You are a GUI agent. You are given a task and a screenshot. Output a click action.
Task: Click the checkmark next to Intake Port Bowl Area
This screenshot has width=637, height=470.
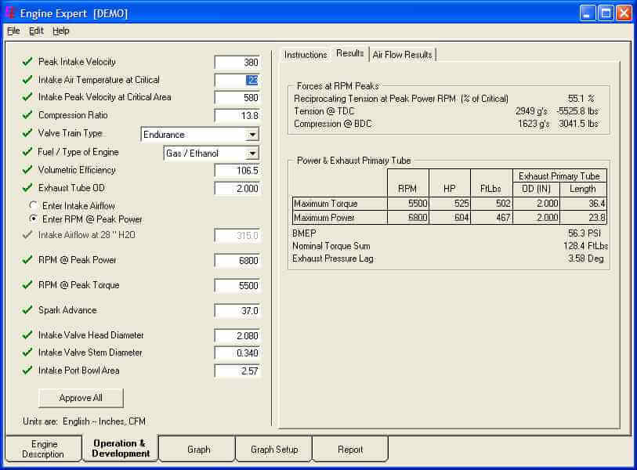coord(27,371)
